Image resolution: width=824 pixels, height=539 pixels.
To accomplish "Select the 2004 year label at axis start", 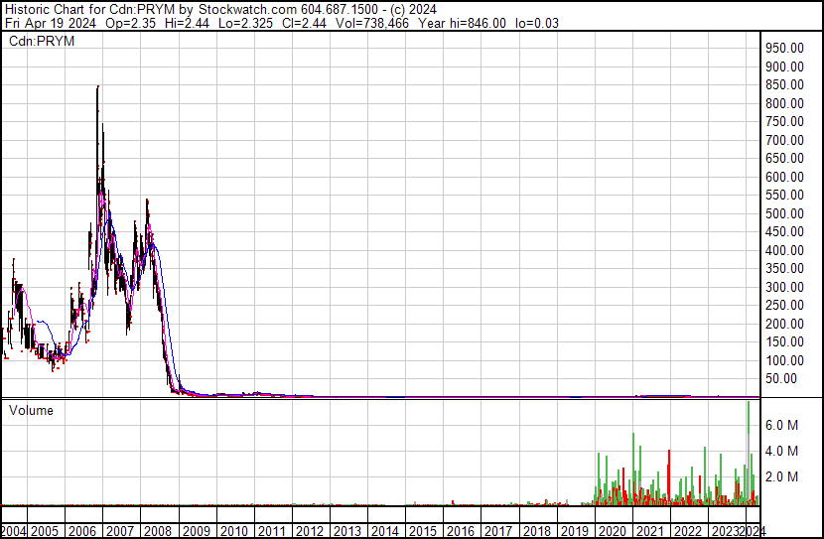I will (14, 531).
